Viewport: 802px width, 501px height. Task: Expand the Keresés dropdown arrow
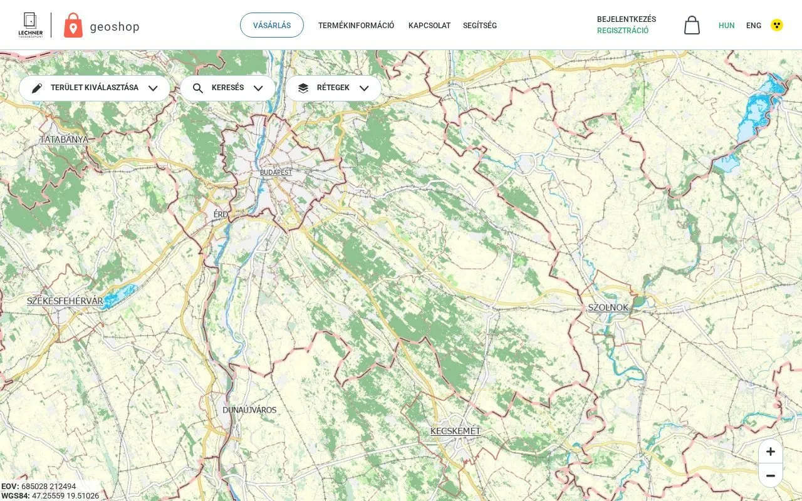click(258, 88)
